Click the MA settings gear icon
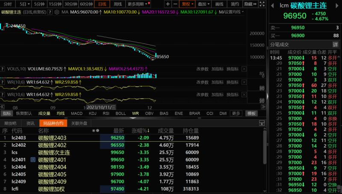 (57, 12)
